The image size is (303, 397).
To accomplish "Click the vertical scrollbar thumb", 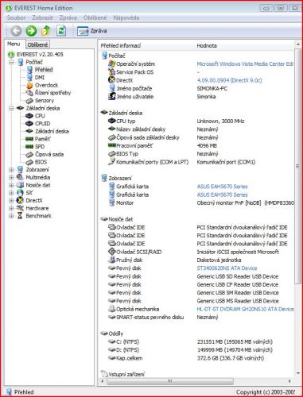I will click(x=297, y=167).
